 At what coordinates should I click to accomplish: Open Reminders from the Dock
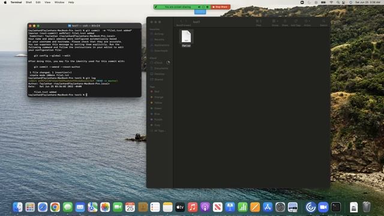[155, 207]
